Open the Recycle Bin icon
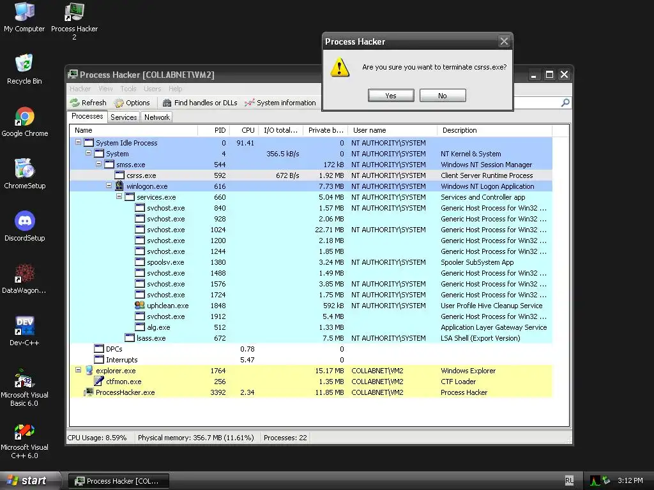 tap(24, 69)
